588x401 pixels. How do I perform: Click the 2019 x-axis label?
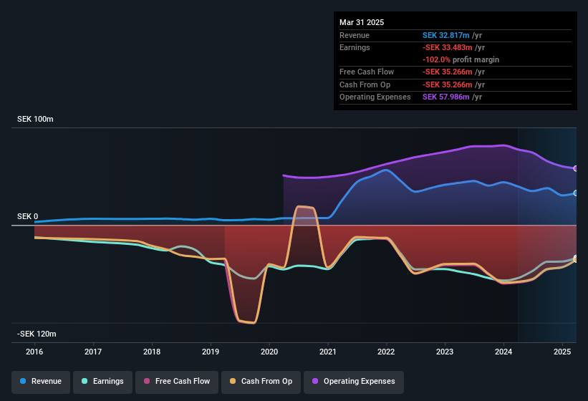tap(211, 352)
